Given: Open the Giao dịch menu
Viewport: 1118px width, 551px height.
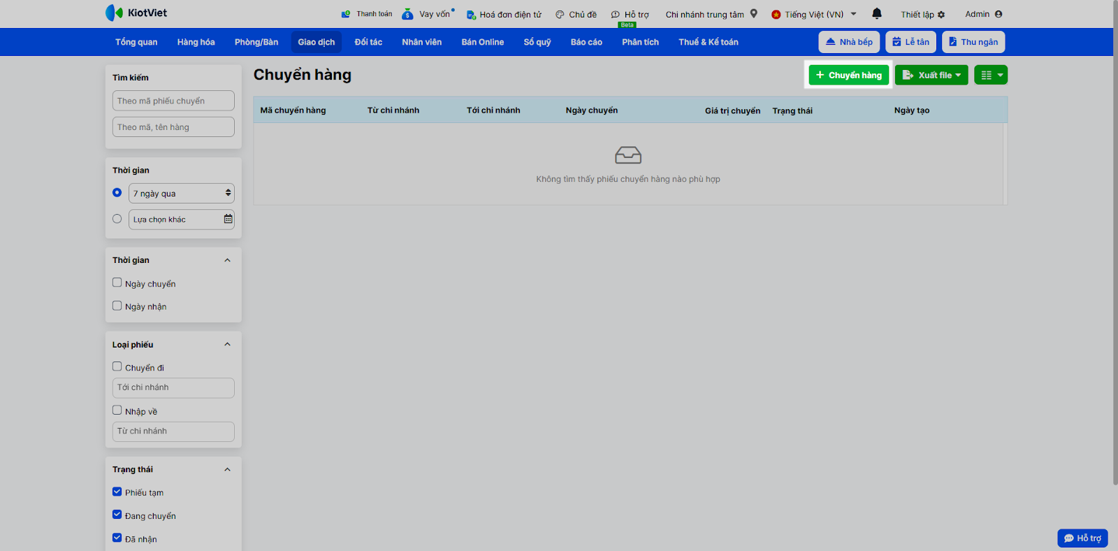Looking at the screenshot, I should pos(317,42).
